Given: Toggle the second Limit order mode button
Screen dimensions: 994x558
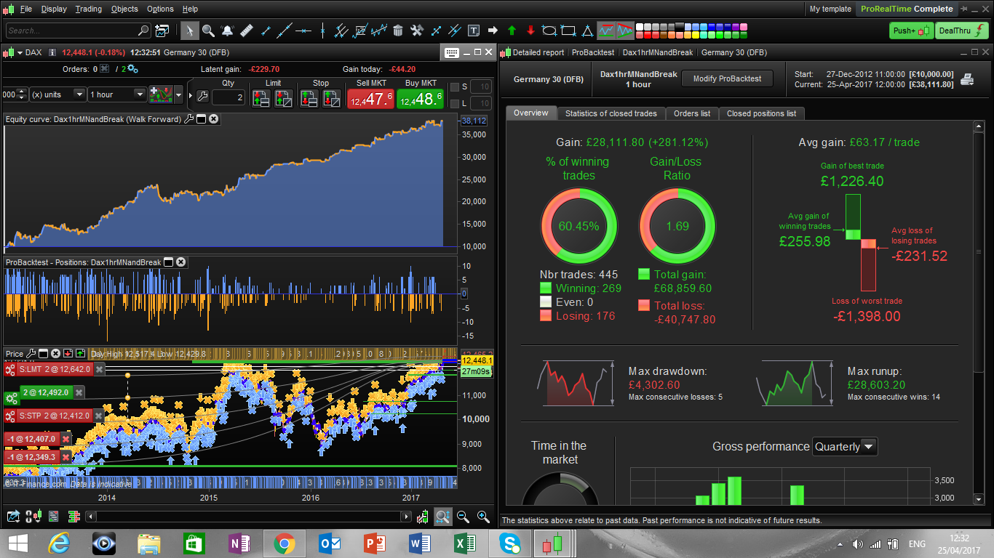Looking at the screenshot, I should pos(283,98).
